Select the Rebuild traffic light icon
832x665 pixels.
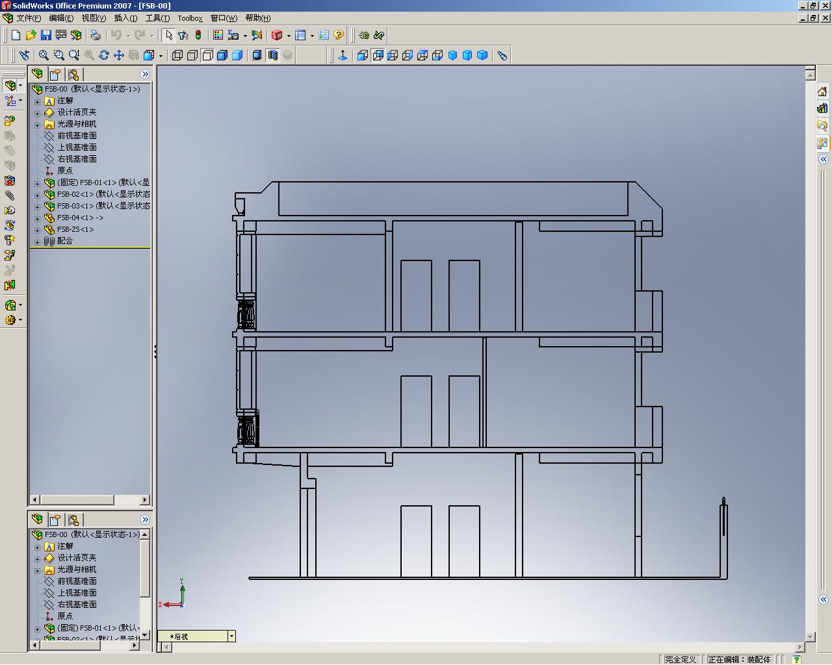point(198,35)
